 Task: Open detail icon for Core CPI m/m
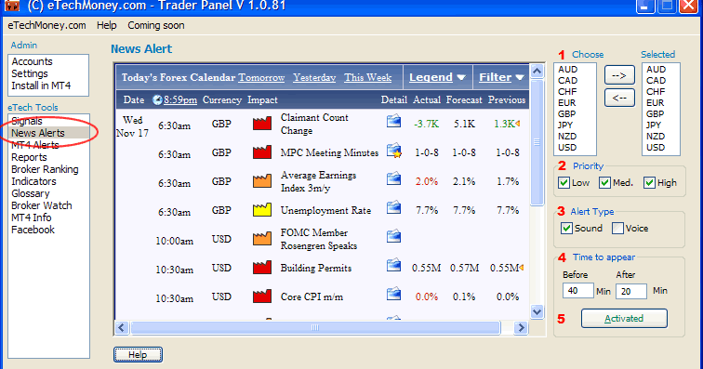(393, 294)
